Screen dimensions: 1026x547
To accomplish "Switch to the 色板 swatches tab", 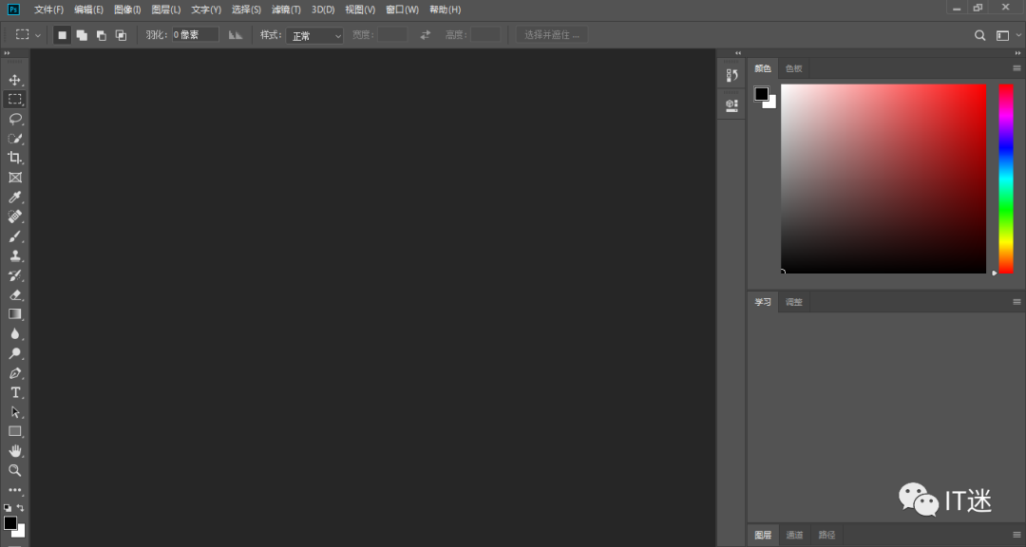I will point(793,68).
